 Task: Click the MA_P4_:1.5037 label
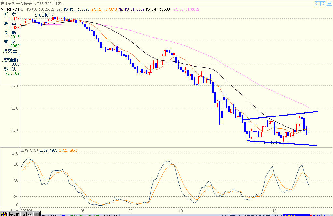159,9
